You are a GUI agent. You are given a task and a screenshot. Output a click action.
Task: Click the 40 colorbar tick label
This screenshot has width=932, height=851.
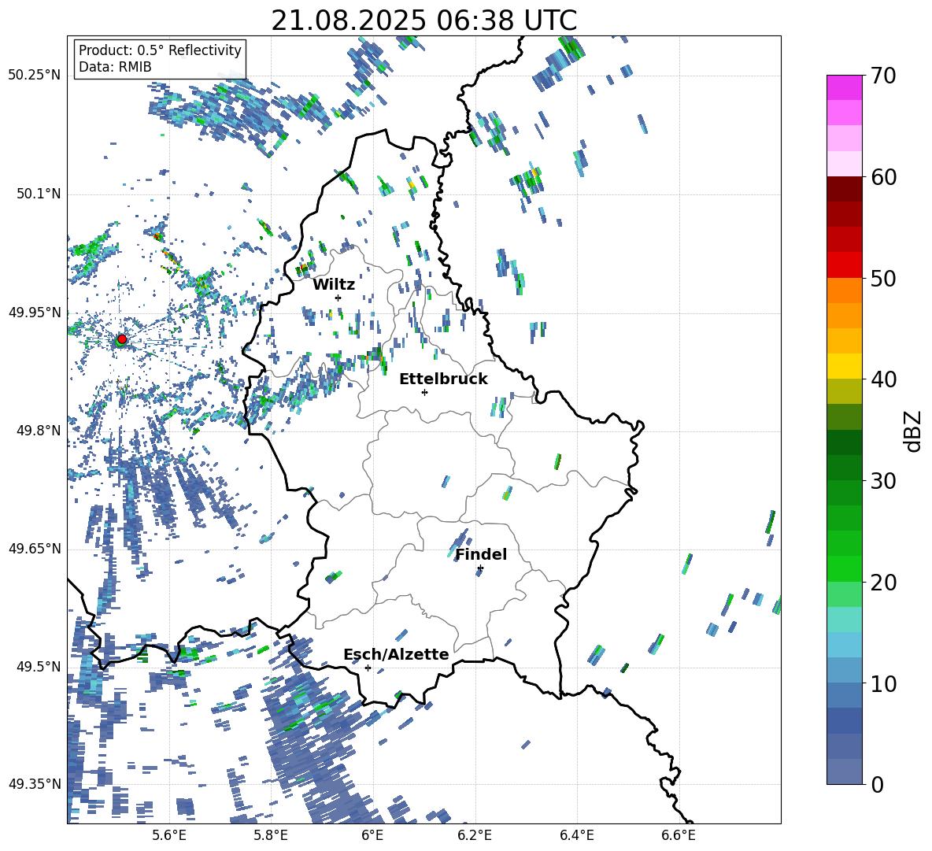[x=883, y=379]
